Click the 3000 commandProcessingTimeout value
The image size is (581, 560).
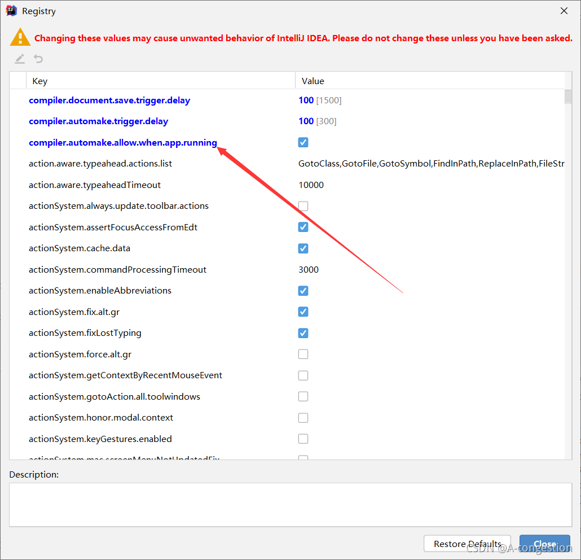[x=309, y=270]
